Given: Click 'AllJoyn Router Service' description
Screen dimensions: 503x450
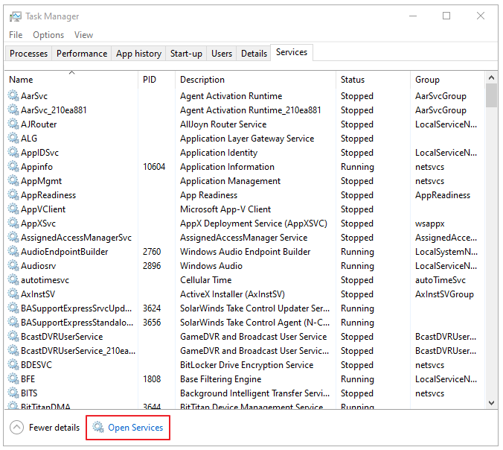Looking at the screenshot, I should 223,124.
